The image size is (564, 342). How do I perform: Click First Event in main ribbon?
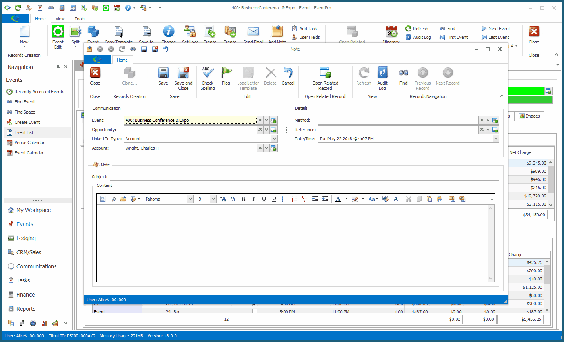click(x=454, y=37)
